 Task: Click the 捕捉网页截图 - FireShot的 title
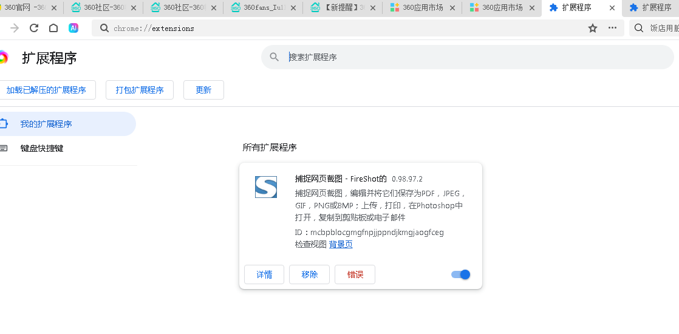click(x=341, y=179)
